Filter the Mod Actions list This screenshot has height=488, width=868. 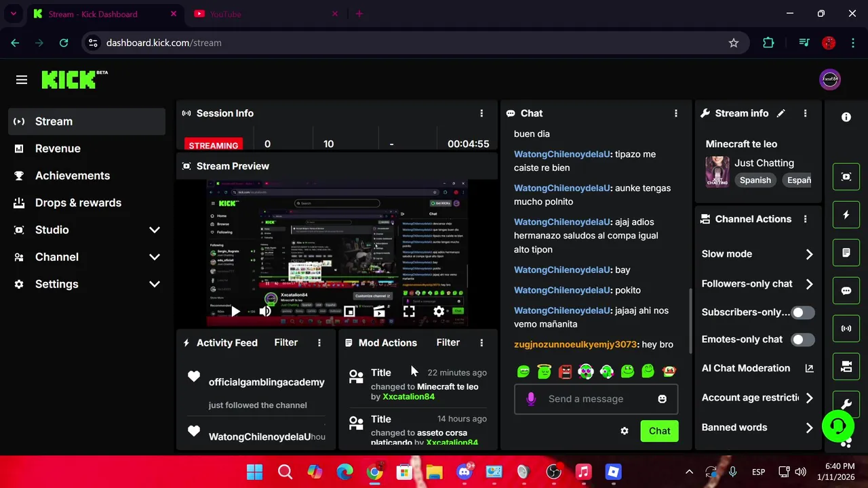(x=448, y=342)
